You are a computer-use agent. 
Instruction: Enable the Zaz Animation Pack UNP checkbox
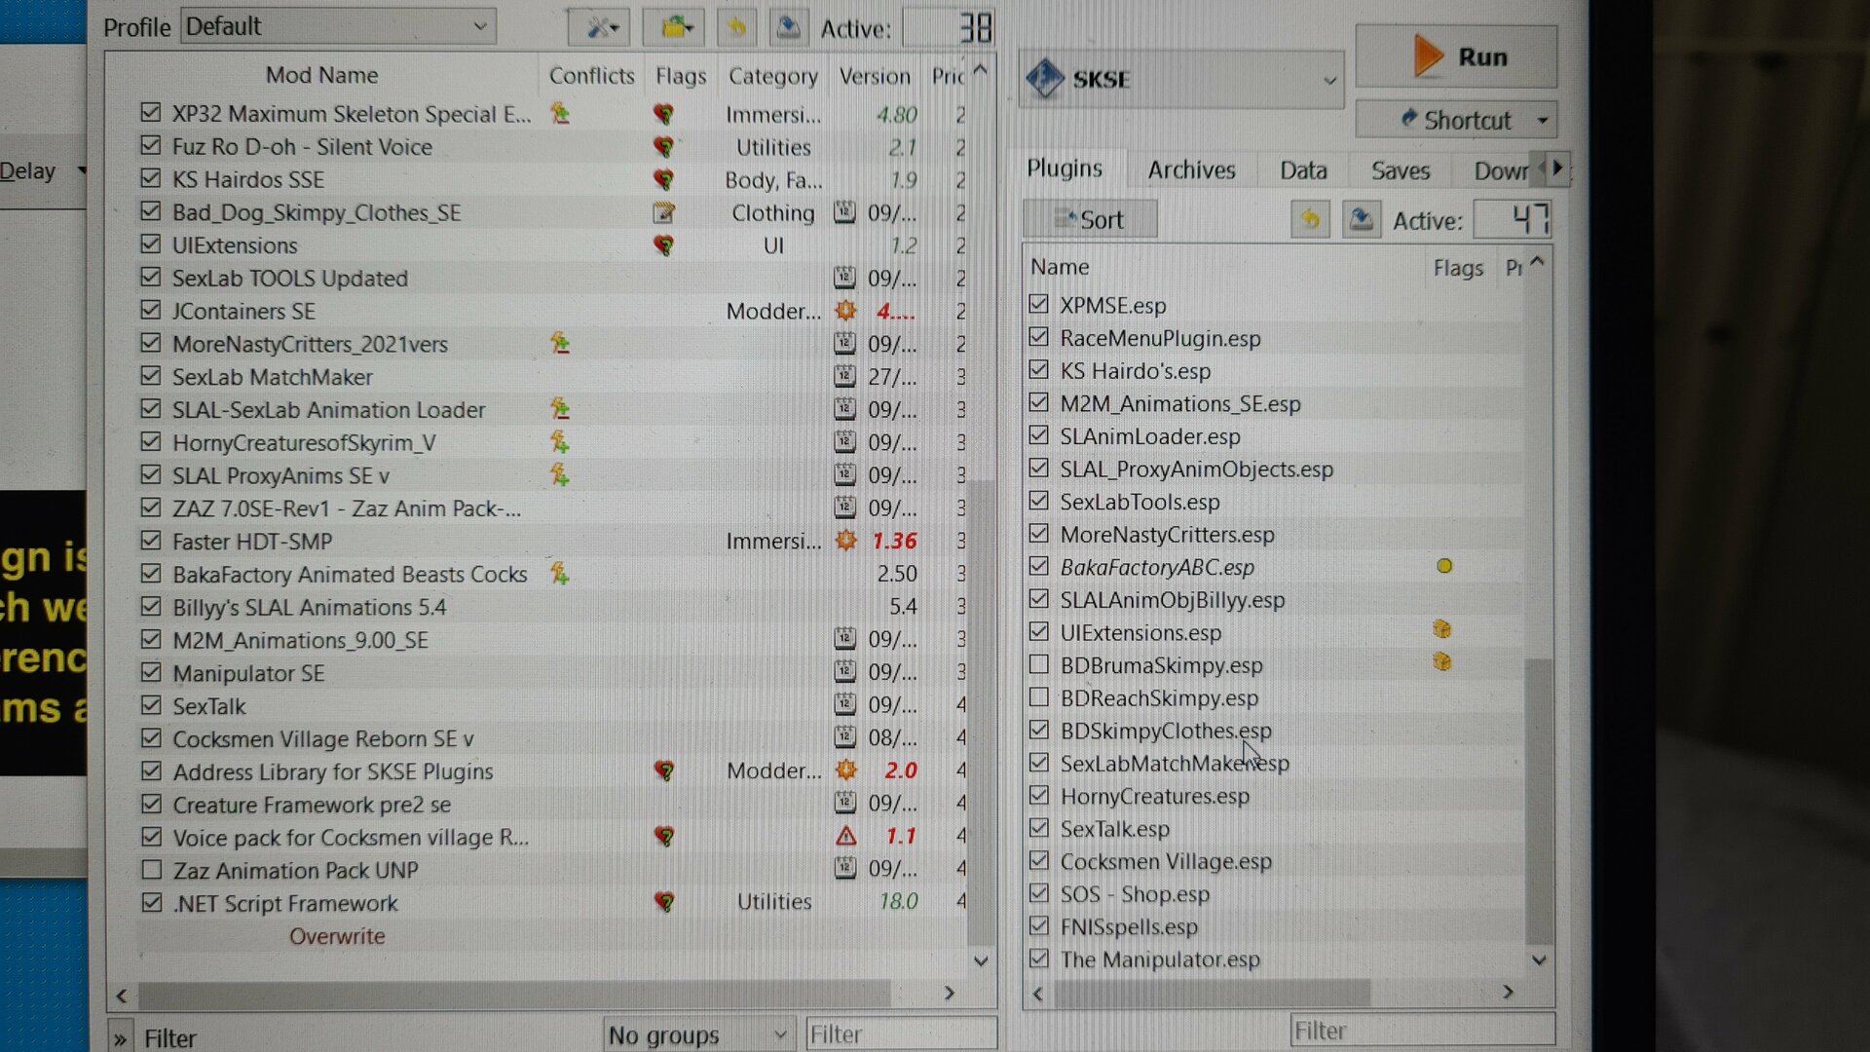click(x=151, y=869)
